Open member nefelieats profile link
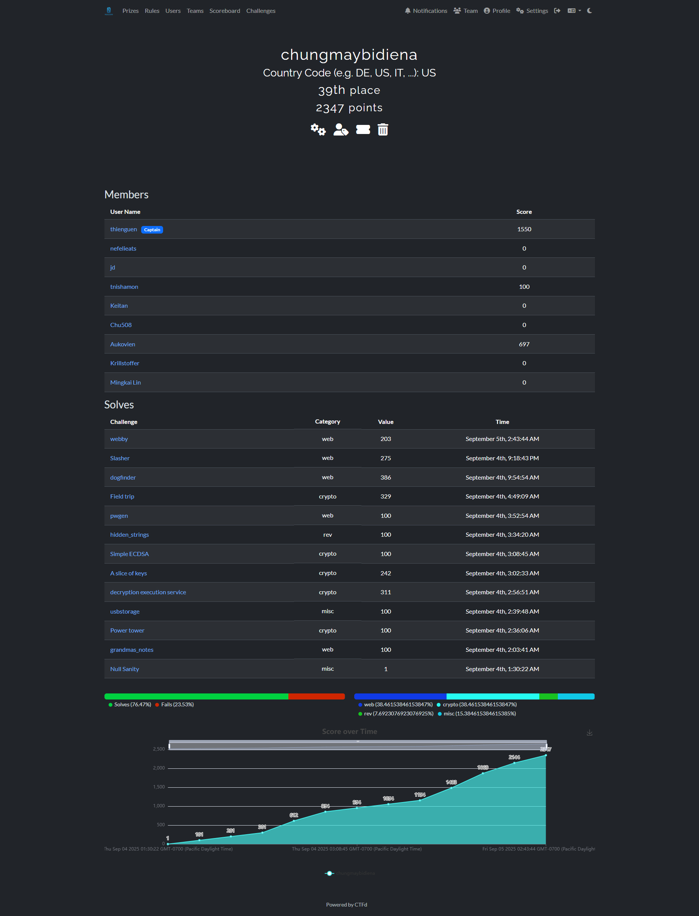This screenshot has height=916, width=699. click(x=123, y=248)
